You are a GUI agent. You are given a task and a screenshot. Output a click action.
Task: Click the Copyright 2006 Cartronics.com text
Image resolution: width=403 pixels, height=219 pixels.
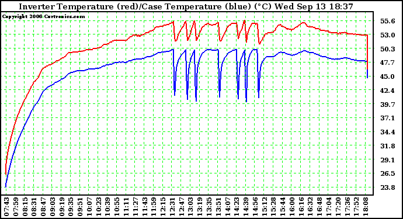click(x=43, y=17)
